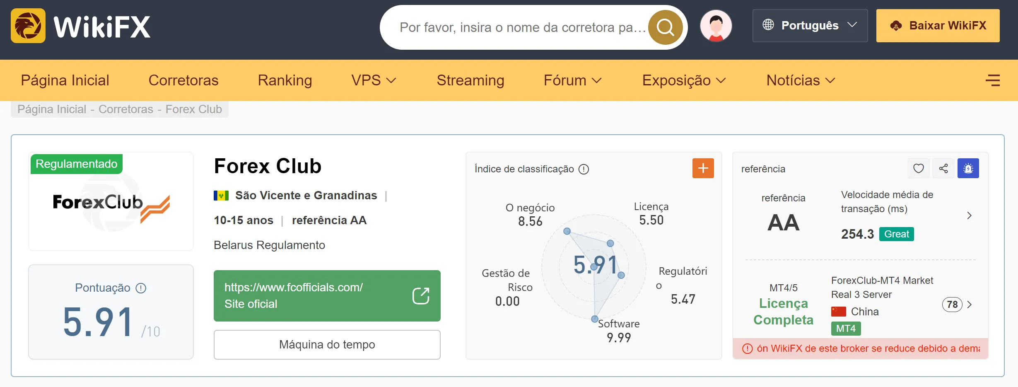Click the WikiFX eagle logo icon
The height and width of the screenshot is (387, 1018).
[28, 26]
